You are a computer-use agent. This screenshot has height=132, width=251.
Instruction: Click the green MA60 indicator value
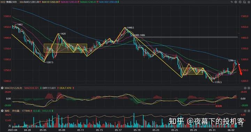tap(89, 2)
